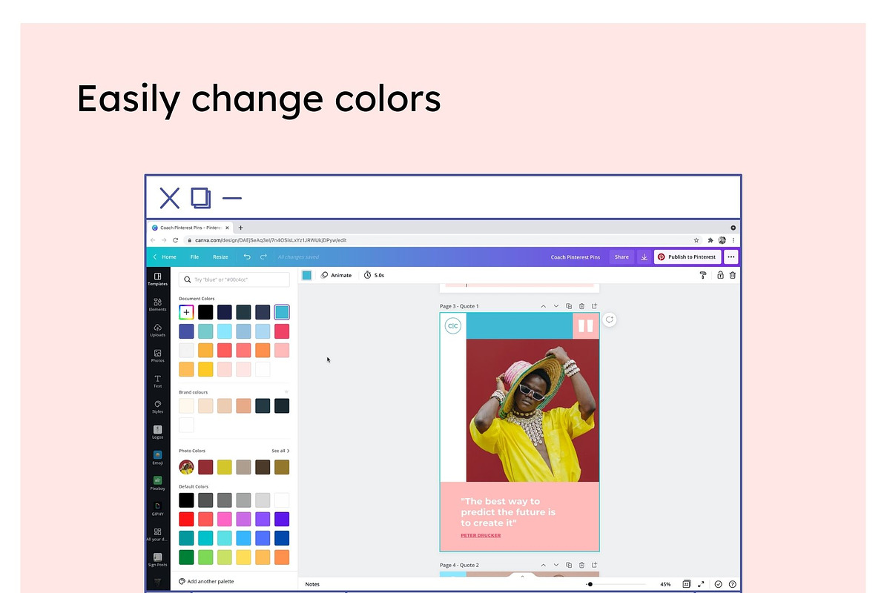Open the Styles sidebar panel
The height and width of the screenshot is (593, 890).
pyautogui.click(x=157, y=407)
